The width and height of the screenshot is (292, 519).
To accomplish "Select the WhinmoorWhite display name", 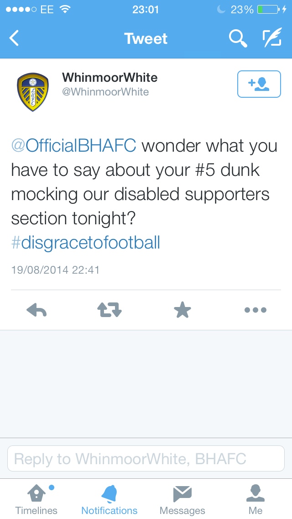I will click(x=110, y=78).
